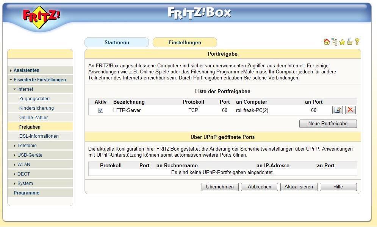
Task: Expand the Telefonie section arrow
Action: click(15, 146)
